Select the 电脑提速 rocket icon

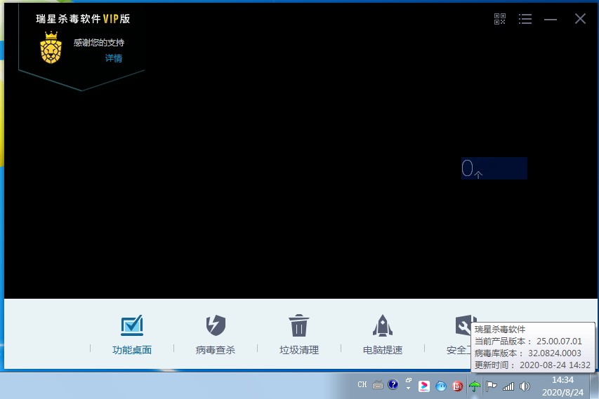click(383, 325)
